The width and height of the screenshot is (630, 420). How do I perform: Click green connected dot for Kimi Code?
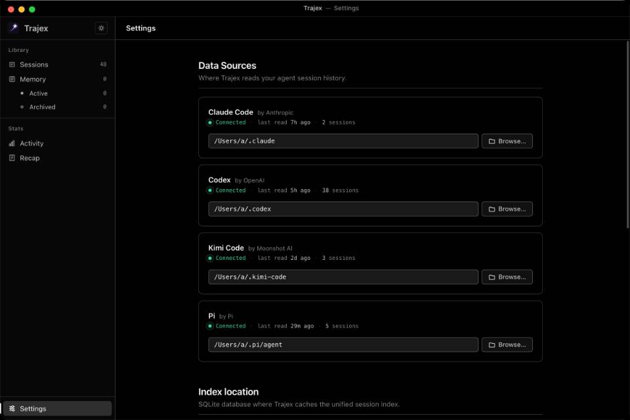(210, 258)
